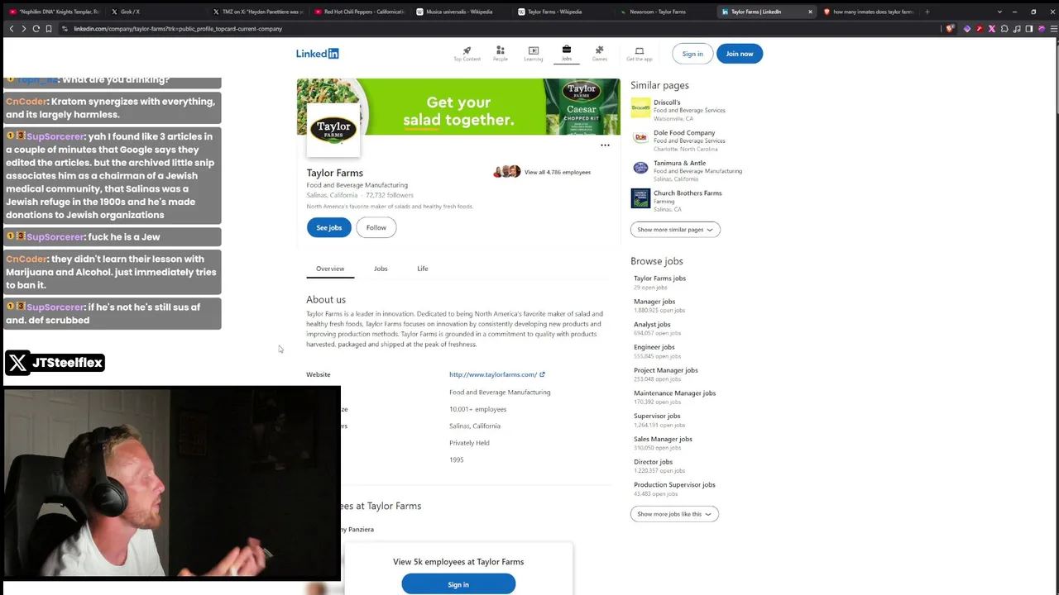Expand Show more jobs like this

tap(674, 514)
